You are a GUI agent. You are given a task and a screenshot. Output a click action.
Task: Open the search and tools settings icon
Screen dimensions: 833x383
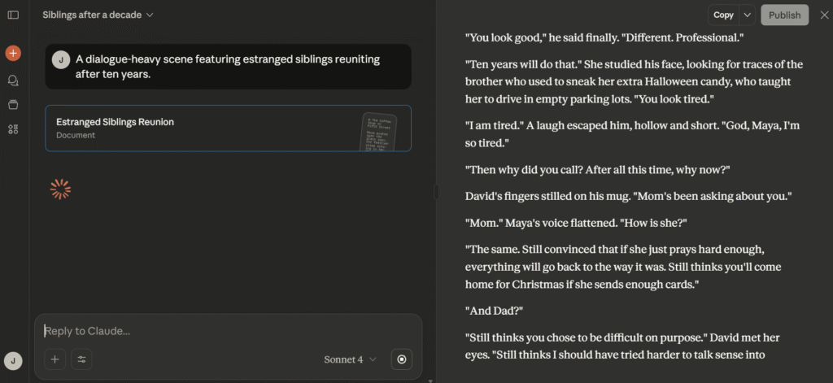[81, 359]
